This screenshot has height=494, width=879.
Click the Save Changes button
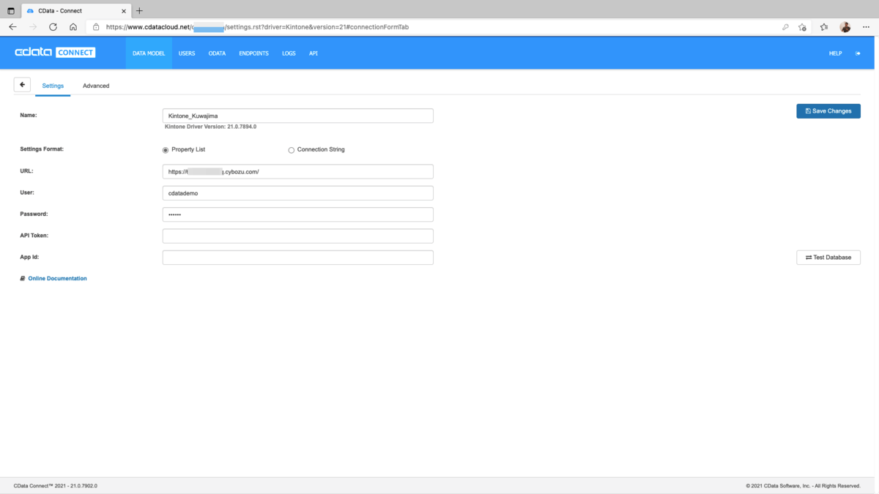click(x=828, y=111)
